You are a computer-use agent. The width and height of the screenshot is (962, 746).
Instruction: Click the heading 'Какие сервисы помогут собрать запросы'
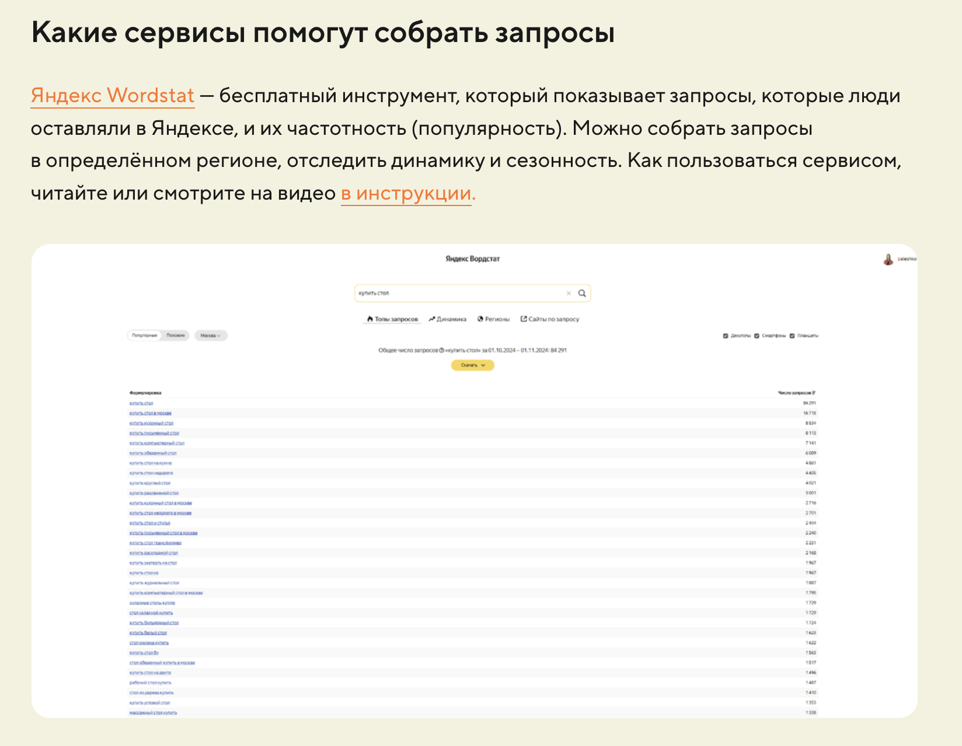tap(323, 33)
